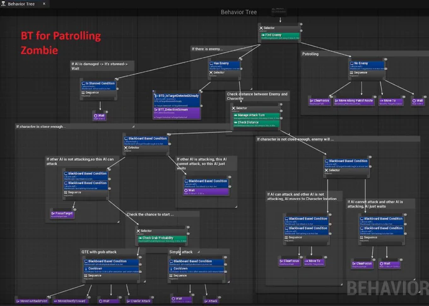Select Blackboard Based Condition under 'character is close enough'
The height and width of the screenshot is (306, 429).
pos(146,140)
